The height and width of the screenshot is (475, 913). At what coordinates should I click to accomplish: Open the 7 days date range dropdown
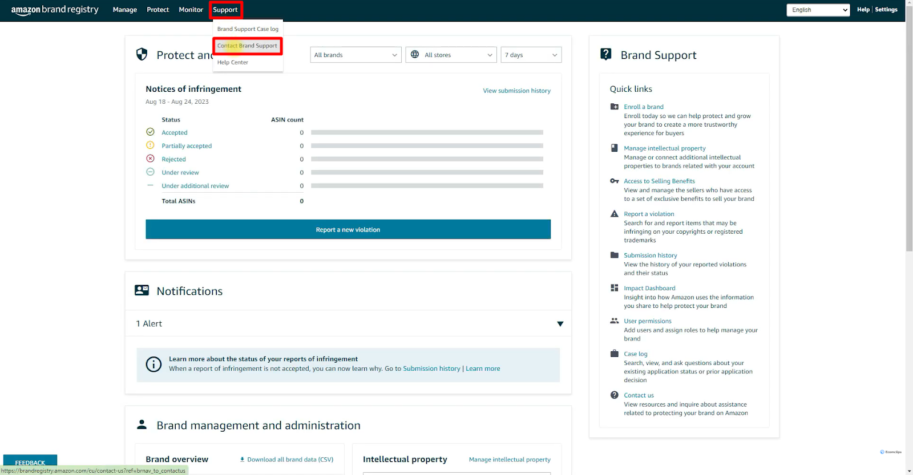(531, 55)
